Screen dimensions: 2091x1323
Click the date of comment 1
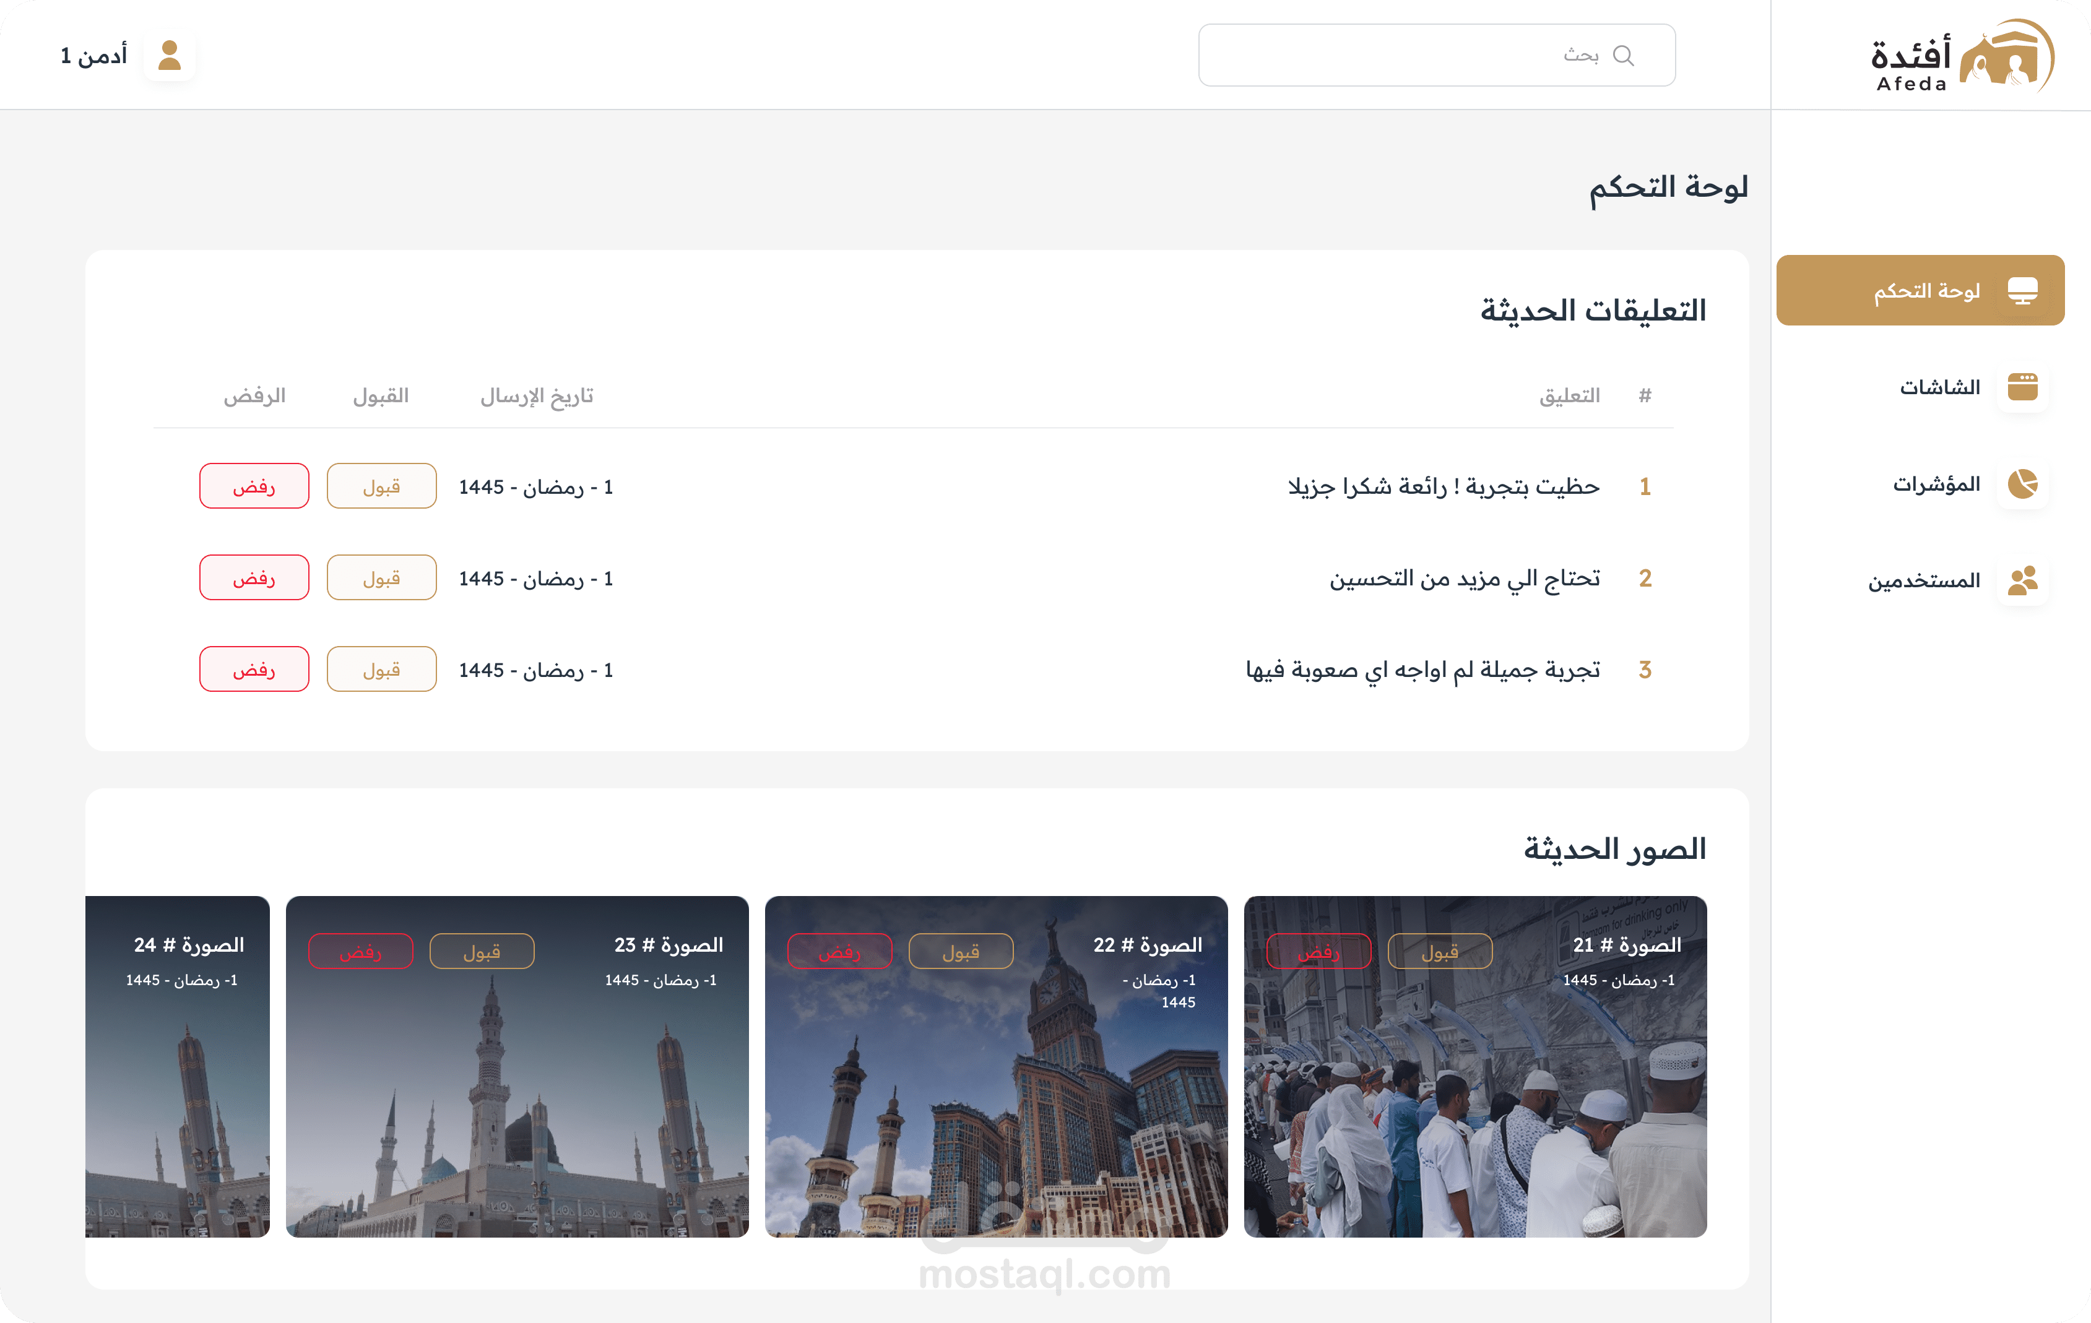(x=536, y=487)
